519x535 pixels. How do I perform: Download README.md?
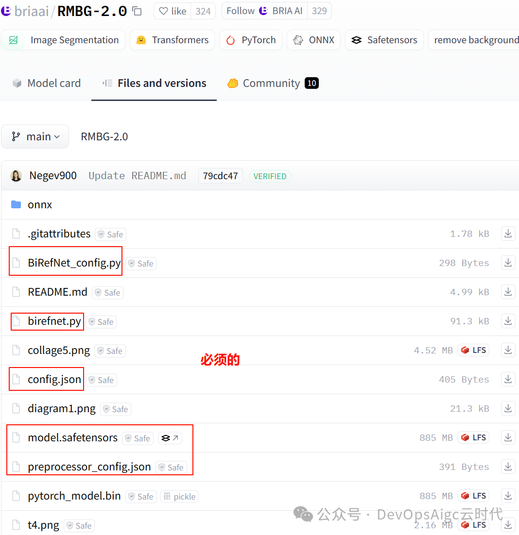pos(508,292)
